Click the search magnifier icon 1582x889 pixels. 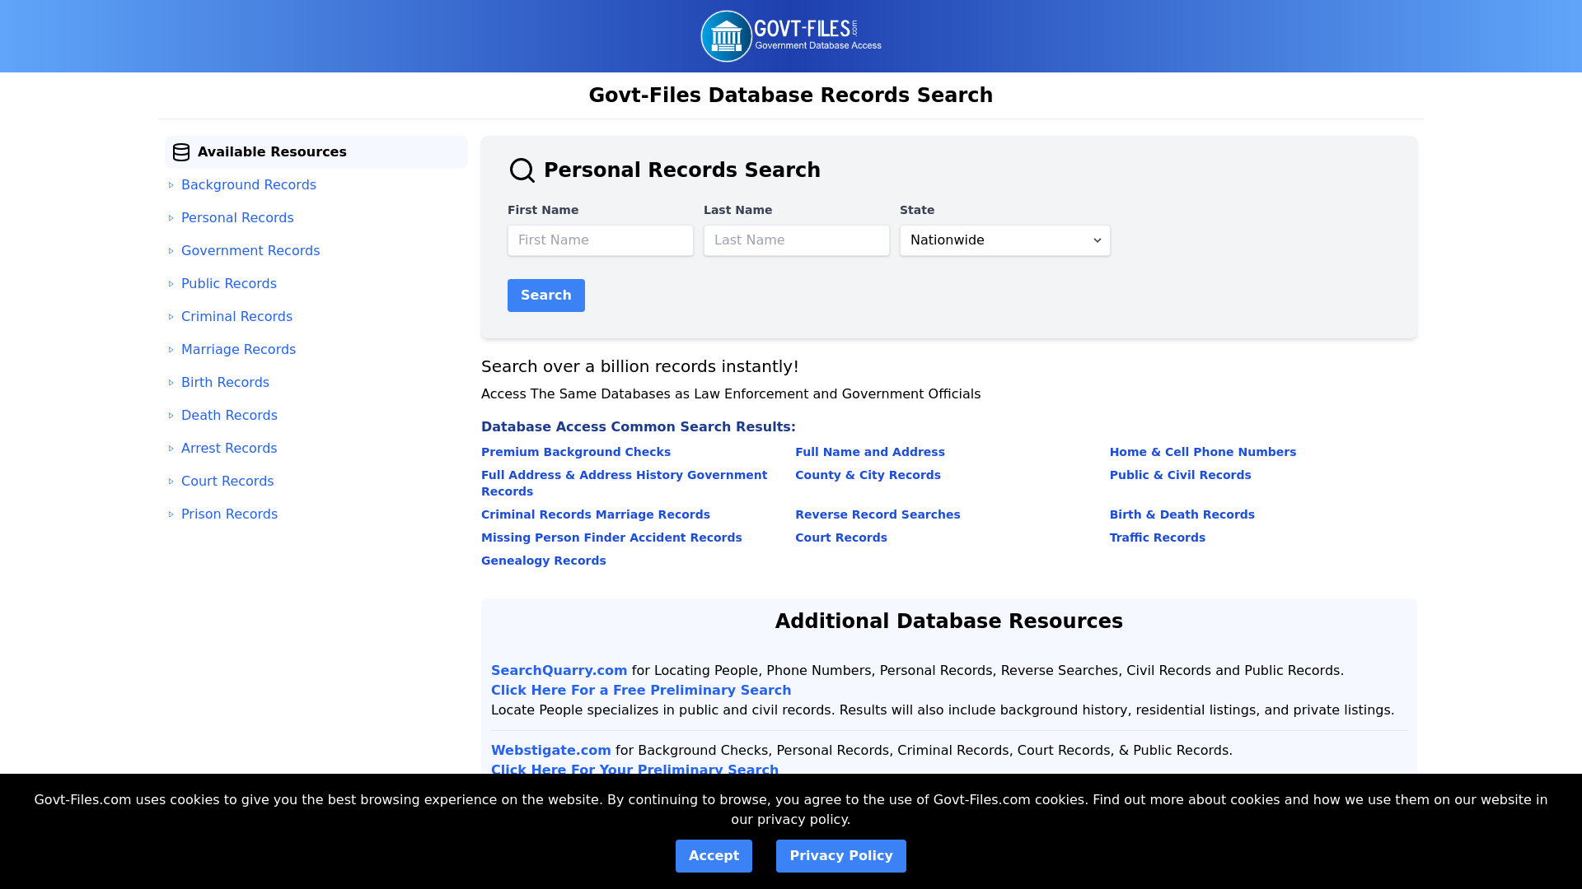pos(522,170)
